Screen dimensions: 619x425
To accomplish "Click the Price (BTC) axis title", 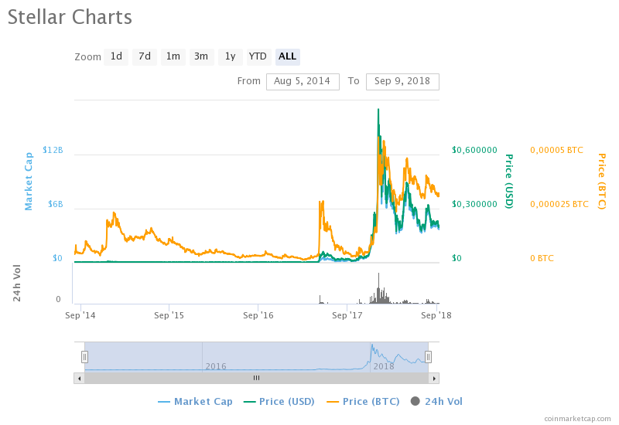I will (602, 182).
